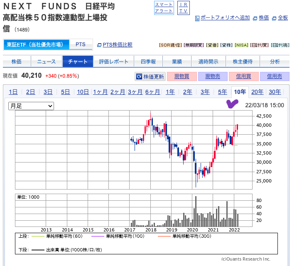
Task: Click the portfolio add document icon
Action: (197, 18)
